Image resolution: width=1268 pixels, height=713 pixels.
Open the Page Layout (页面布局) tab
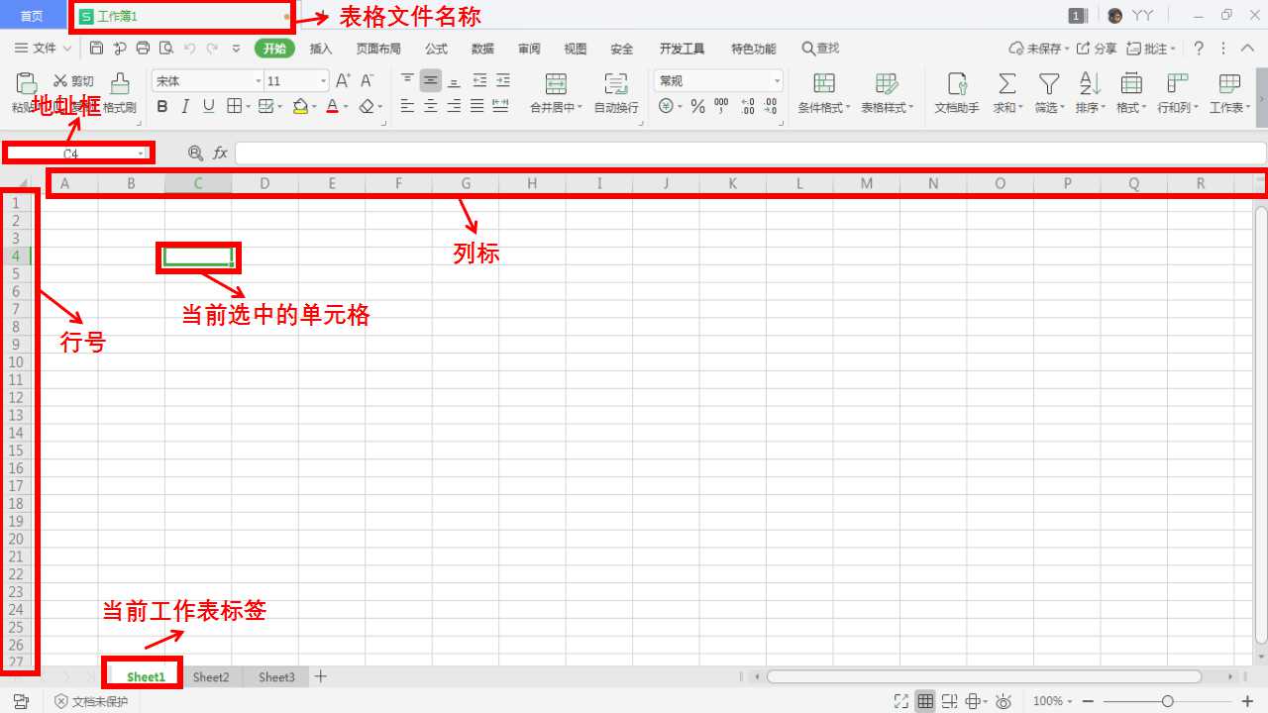(x=378, y=49)
